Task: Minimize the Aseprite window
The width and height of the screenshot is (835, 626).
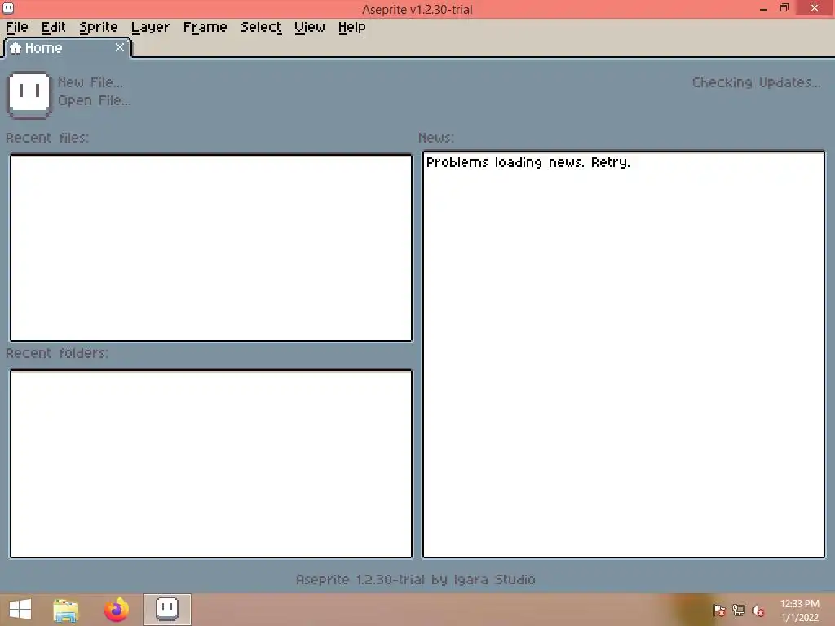Action: [763, 8]
